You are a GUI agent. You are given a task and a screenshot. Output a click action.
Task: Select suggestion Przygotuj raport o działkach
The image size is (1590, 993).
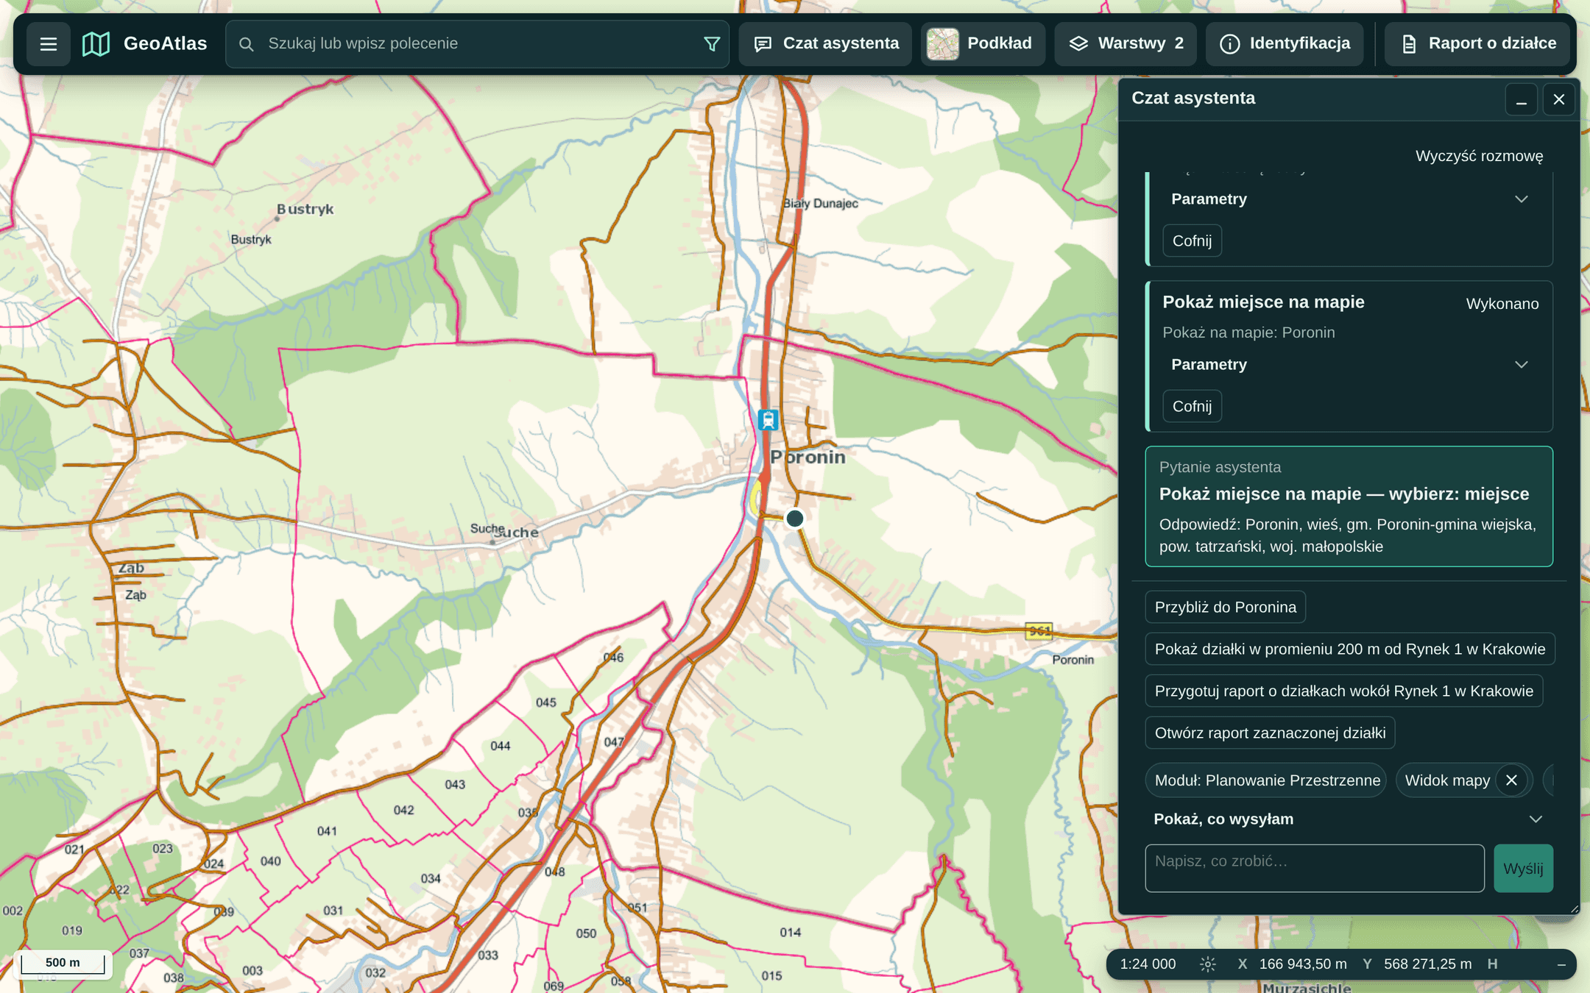click(1343, 691)
